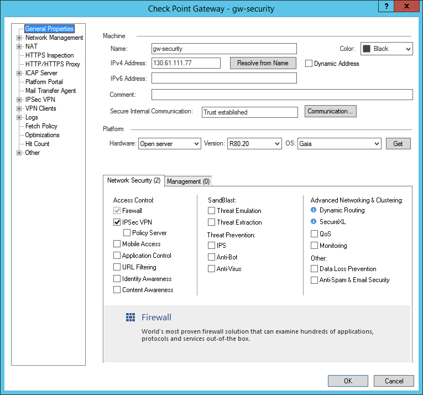The height and width of the screenshot is (395, 423).
Task: Open the Color picker showing Black
Action: [387, 49]
